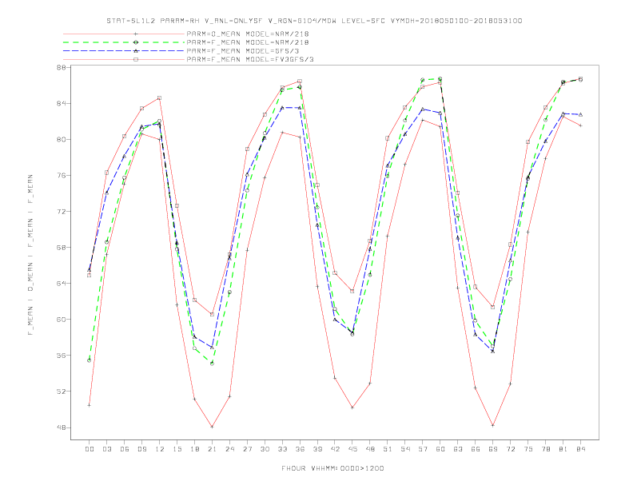
Task: Click x-axis forecast hour label 09
Action: click(141, 449)
